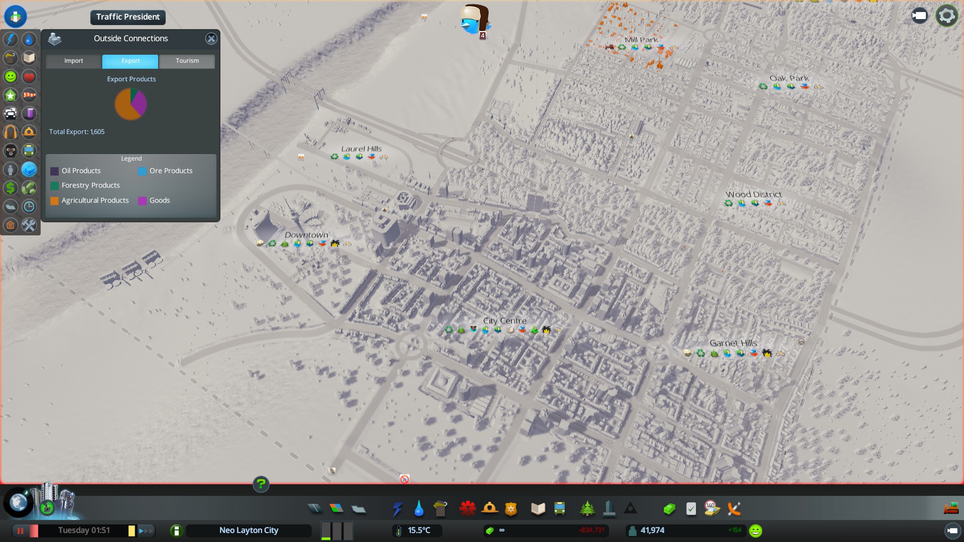This screenshot has height=542, width=964.
Task: Open the Police build menu badge icon
Action: tap(511, 509)
